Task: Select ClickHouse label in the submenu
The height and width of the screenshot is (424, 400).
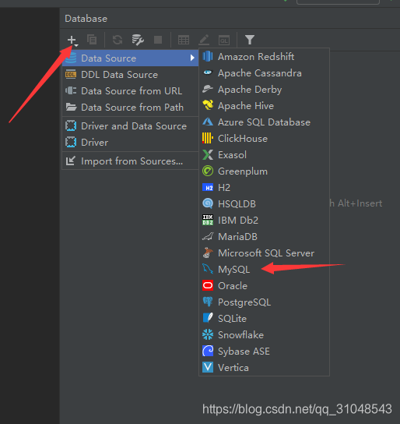Action: (243, 139)
